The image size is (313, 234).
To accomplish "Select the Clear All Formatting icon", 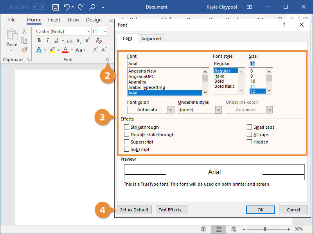I will pos(98,40).
